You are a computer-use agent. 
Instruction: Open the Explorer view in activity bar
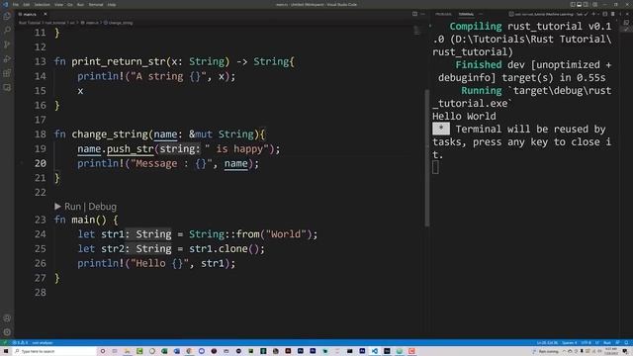[x=7, y=16]
